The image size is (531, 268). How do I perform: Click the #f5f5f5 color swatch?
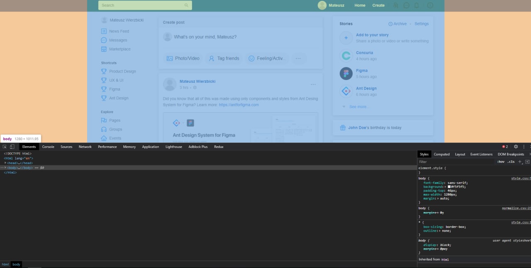[449, 187]
